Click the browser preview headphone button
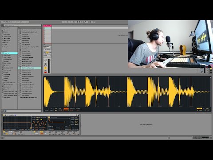The height and width of the screenshot is (160, 213). pos(5,111)
